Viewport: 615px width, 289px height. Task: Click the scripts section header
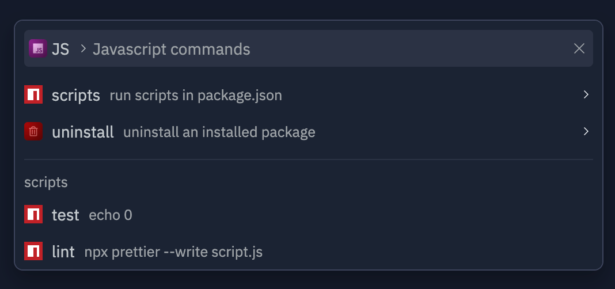46,182
